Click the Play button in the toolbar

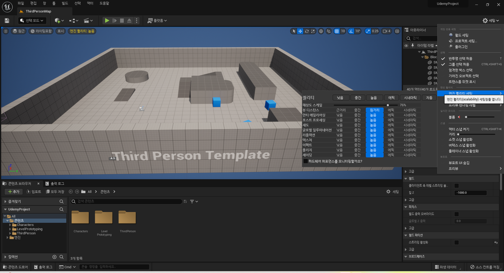click(107, 20)
